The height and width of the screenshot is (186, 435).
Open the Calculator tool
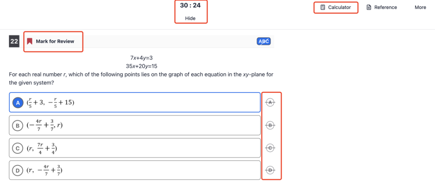tap(336, 8)
